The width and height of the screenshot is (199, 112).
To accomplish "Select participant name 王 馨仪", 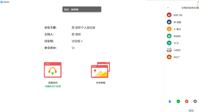I will [177, 29].
